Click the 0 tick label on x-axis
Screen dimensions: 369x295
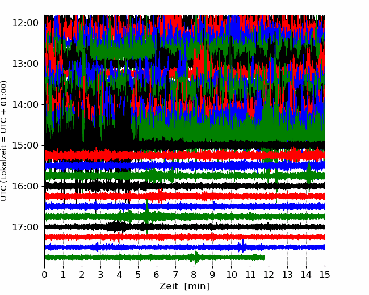(x=45, y=275)
